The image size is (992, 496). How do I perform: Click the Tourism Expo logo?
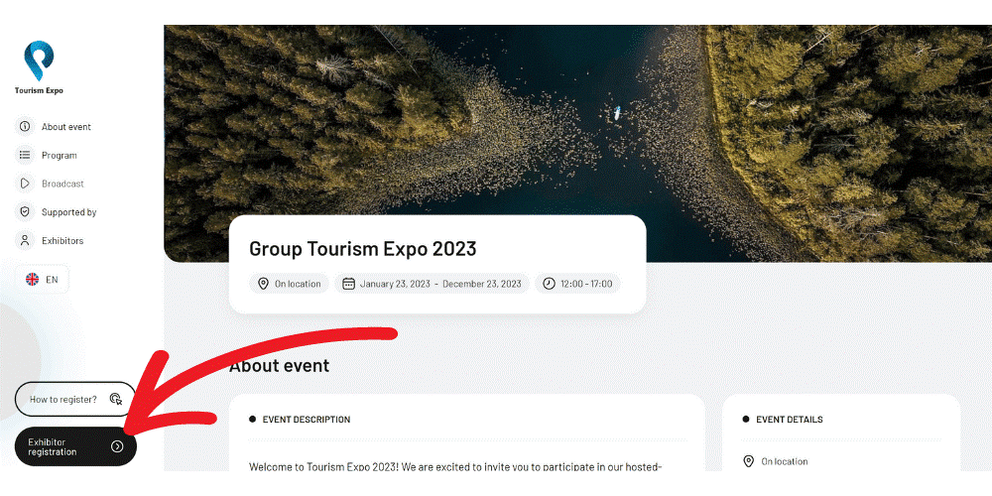point(39,67)
